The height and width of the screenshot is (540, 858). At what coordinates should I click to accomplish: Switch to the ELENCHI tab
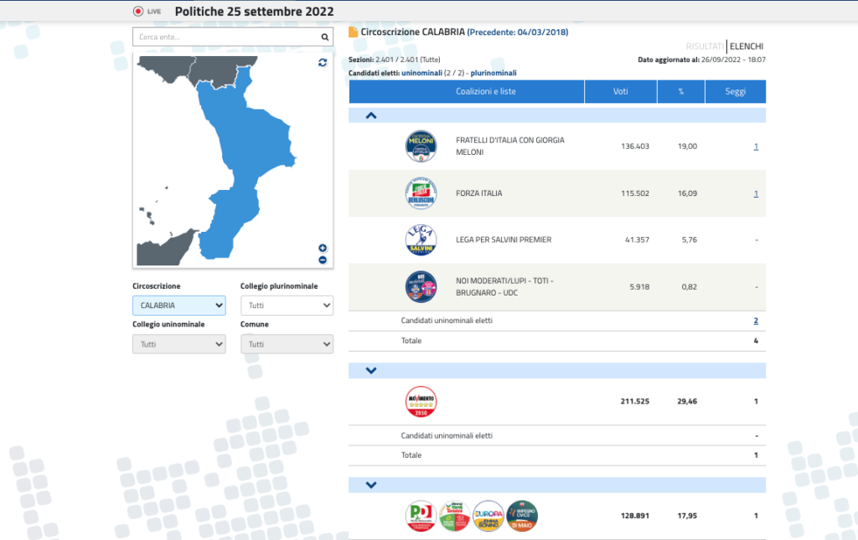747,46
